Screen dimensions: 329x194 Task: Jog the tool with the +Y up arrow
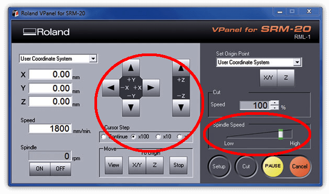(x=131, y=68)
